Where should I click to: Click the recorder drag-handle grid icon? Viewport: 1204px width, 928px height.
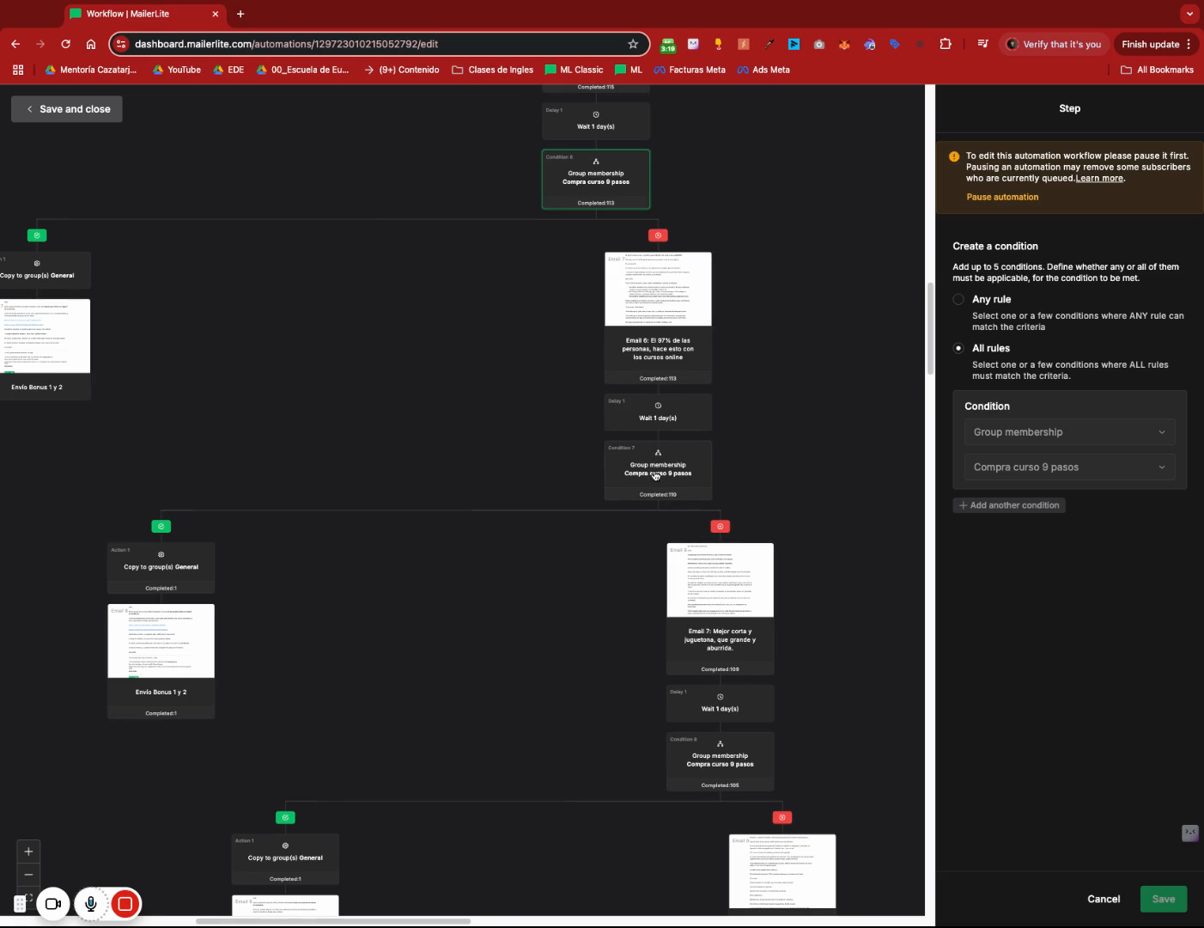[x=20, y=904]
